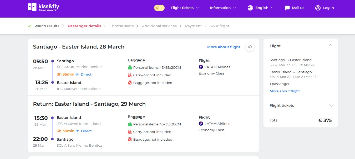Viewport: 355px width, 159px height.
Task: Click the kiss&fly logo
Action: click(x=43, y=7)
